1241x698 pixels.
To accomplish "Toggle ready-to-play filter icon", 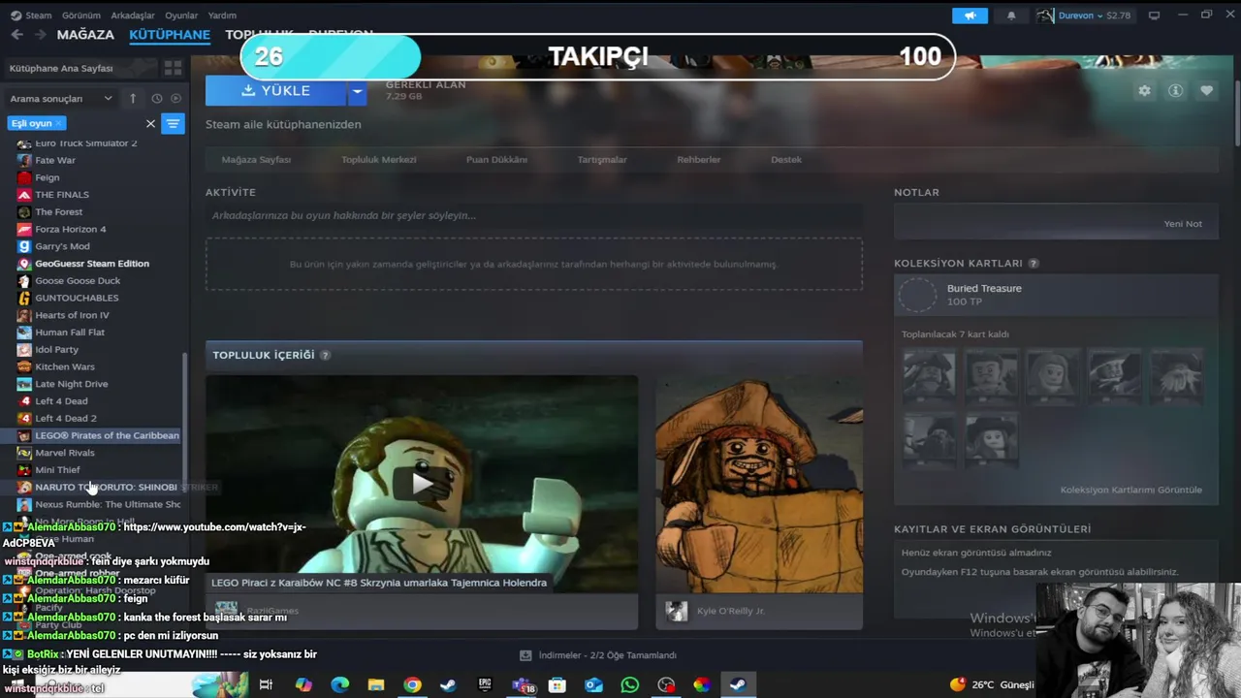I will (175, 98).
